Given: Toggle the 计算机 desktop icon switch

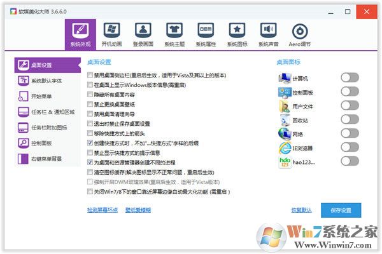Looking at the screenshot, I should (350, 77).
